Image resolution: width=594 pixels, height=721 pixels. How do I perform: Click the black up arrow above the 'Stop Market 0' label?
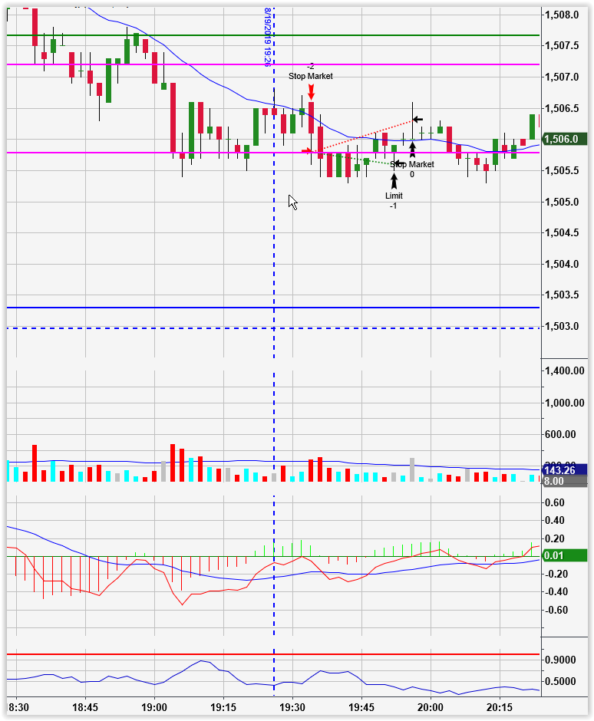(412, 150)
